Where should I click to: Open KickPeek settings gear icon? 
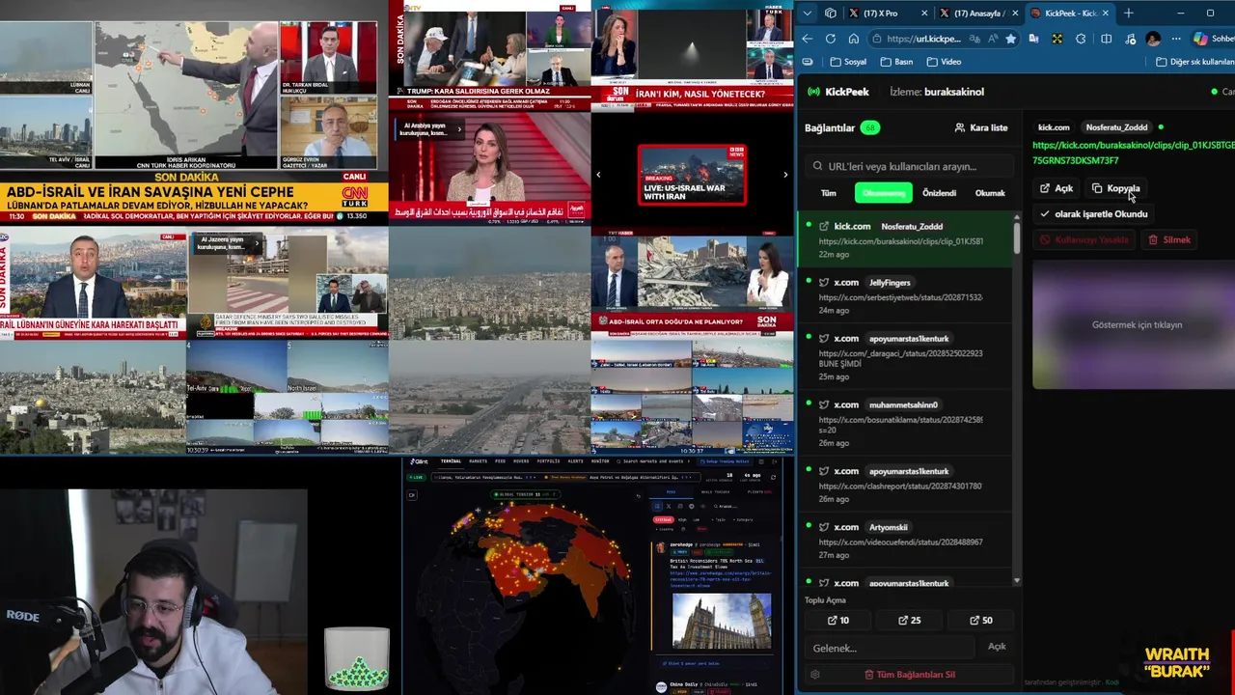pos(815,675)
